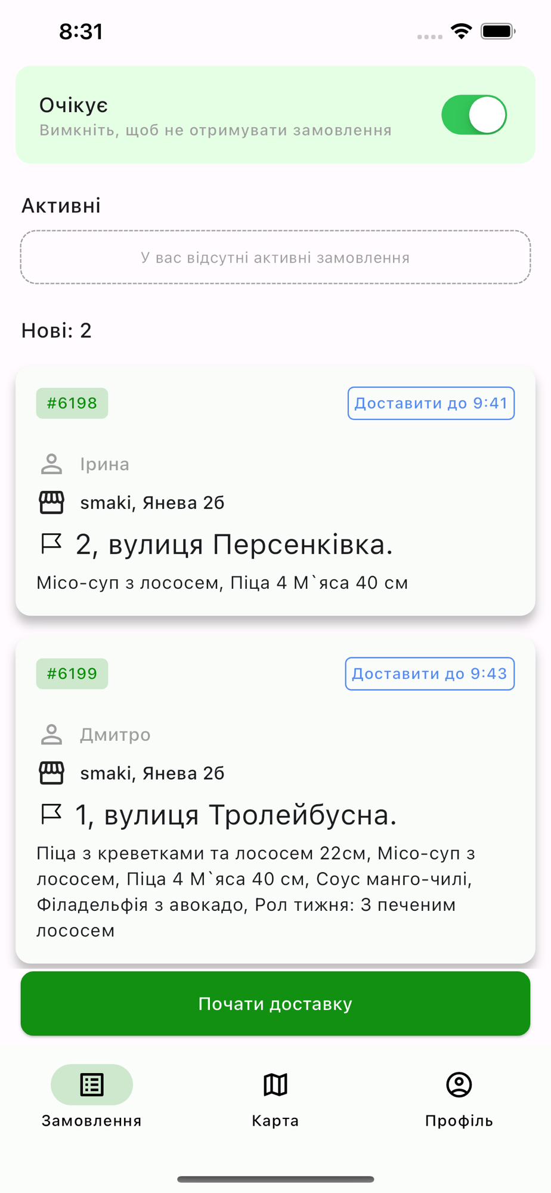Viewport: 551px width, 1193px height.
Task: Tap the battery icon in status bar
Action: coord(499,31)
